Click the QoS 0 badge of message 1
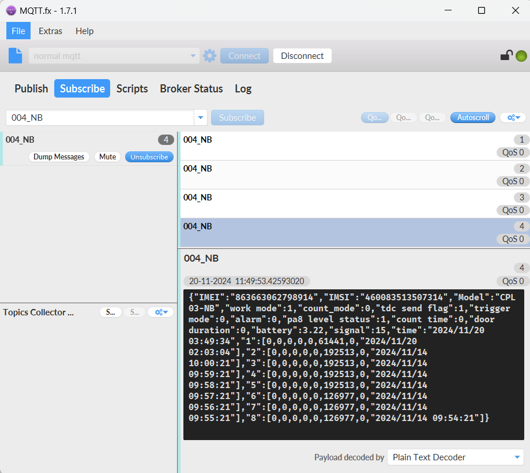 (513, 152)
